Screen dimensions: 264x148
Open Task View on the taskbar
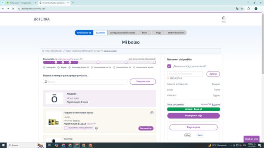pos(49,145)
